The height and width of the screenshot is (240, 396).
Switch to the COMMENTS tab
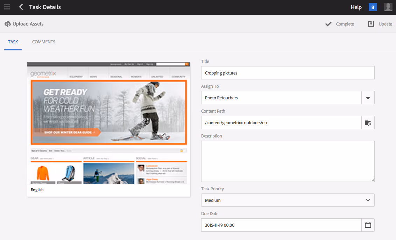(x=43, y=42)
